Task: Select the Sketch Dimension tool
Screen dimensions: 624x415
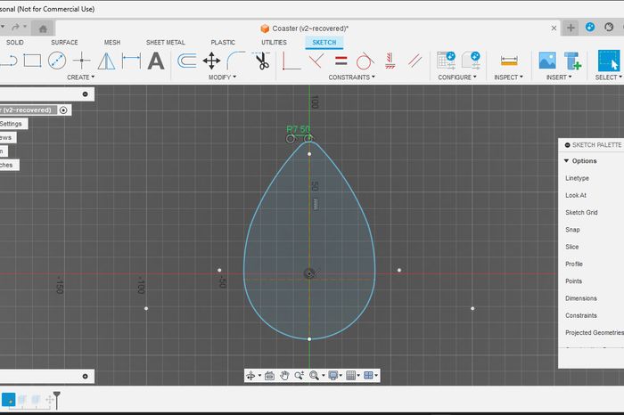Action: click(x=131, y=61)
